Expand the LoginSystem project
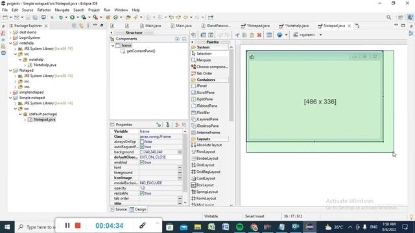 coord(10,38)
